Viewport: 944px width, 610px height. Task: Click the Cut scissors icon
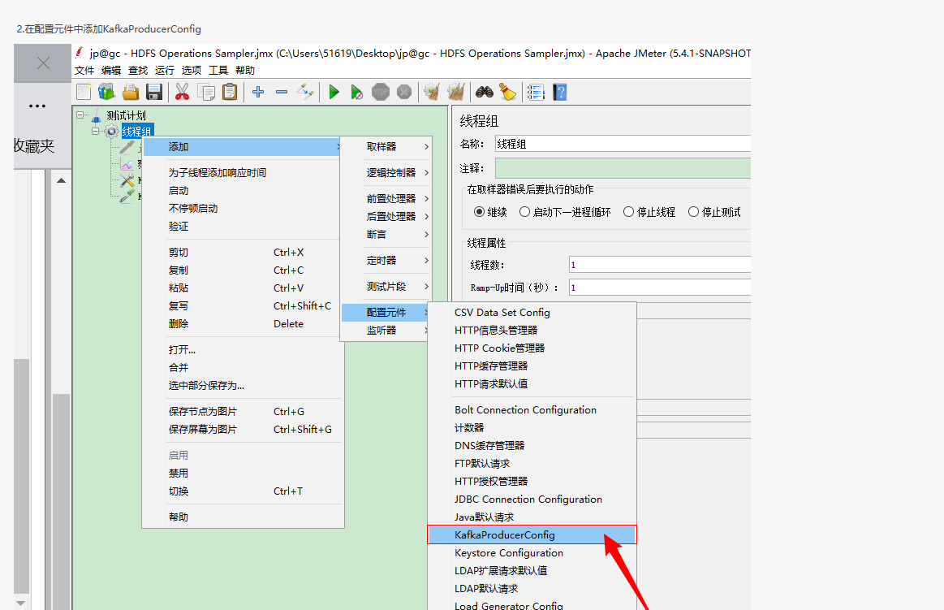(182, 92)
